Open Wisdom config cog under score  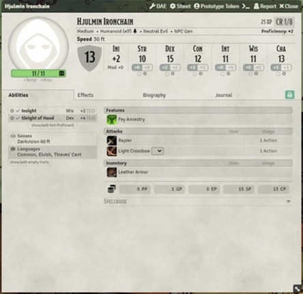coord(256,74)
